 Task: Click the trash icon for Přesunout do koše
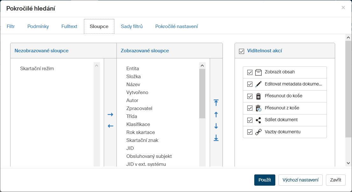[258, 96]
